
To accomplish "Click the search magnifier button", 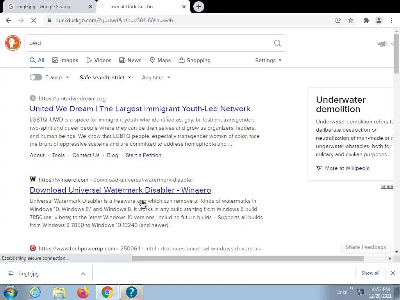I will (x=278, y=43).
